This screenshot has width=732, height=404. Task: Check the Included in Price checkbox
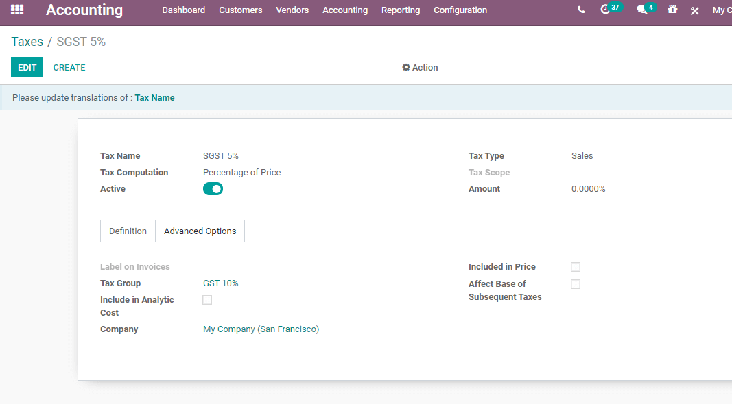pos(576,267)
